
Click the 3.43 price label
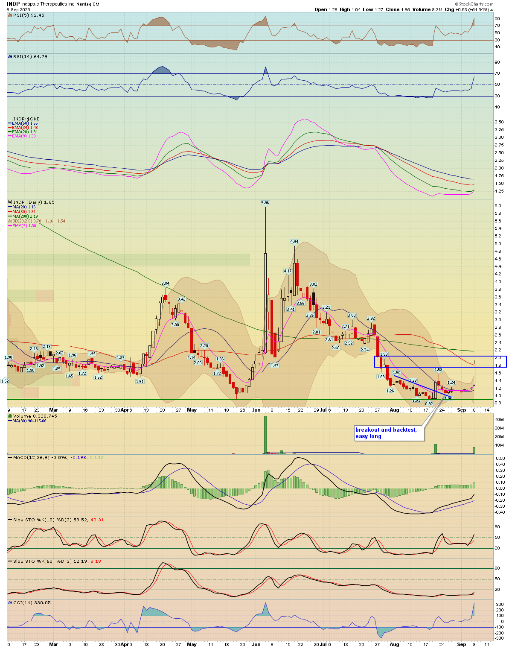[x=181, y=299]
